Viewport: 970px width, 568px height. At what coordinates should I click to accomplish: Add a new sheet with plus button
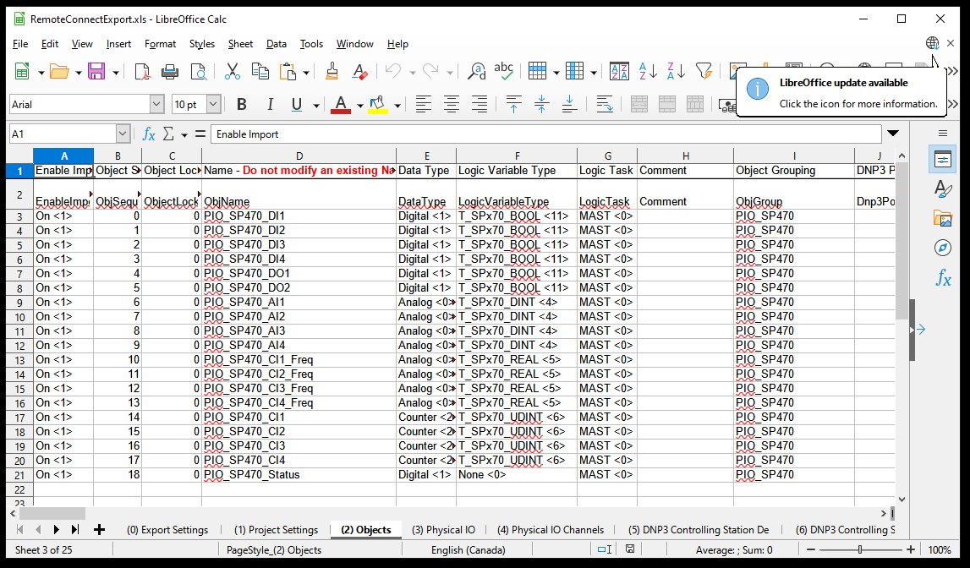point(99,530)
